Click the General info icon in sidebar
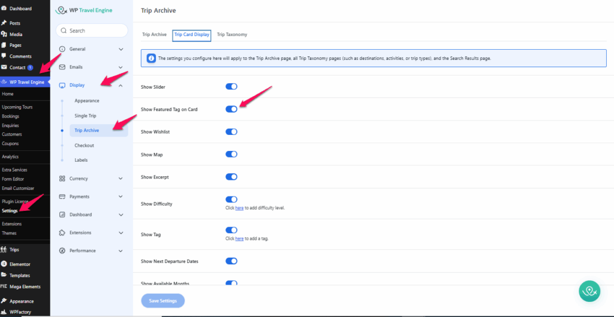Image resolution: width=614 pixels, height=317 pixels. point(62,49)
